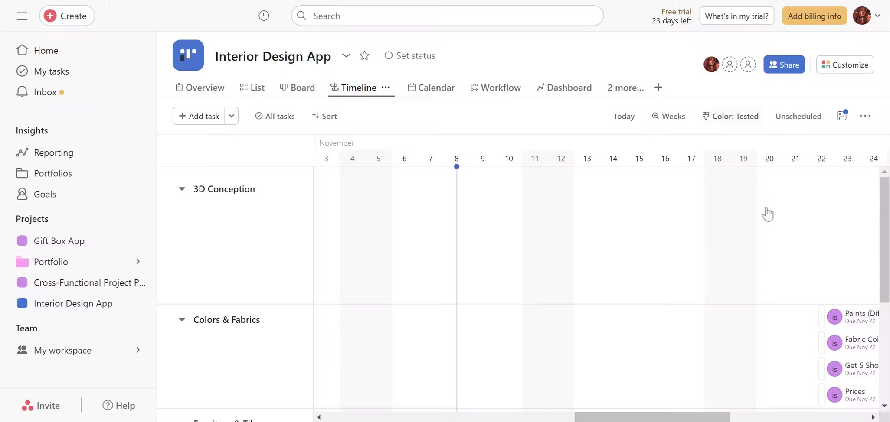Open Weeks zoom selector
Screen dimensions: 890x422
[668, 116]
